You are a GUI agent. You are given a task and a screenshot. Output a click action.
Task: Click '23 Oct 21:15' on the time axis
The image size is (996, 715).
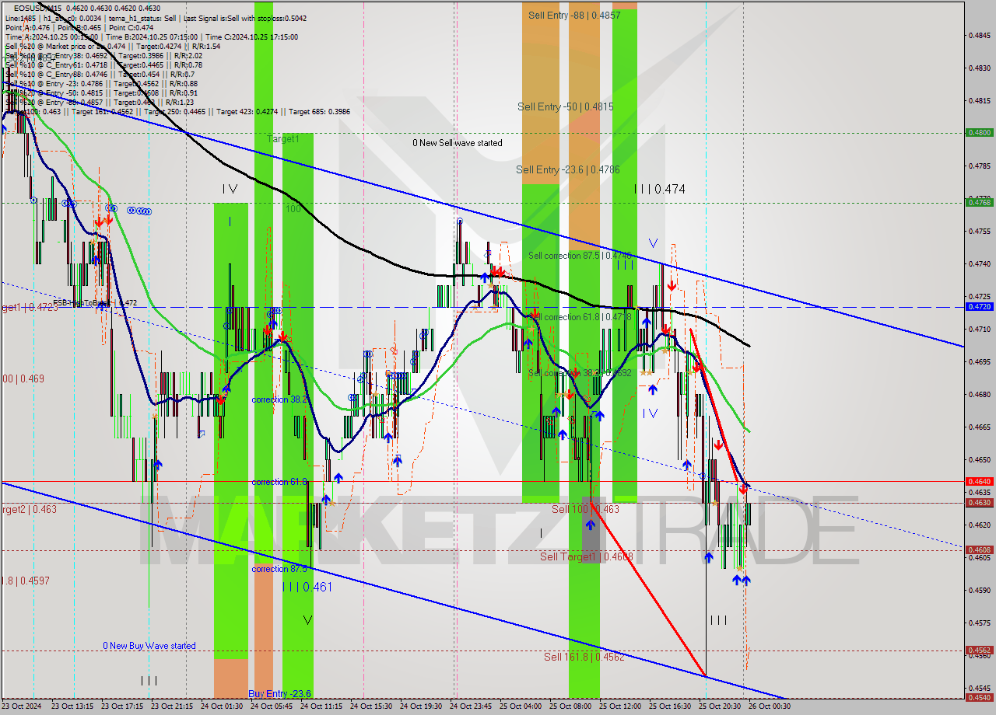pyautogui.click(x=172, y=706)
